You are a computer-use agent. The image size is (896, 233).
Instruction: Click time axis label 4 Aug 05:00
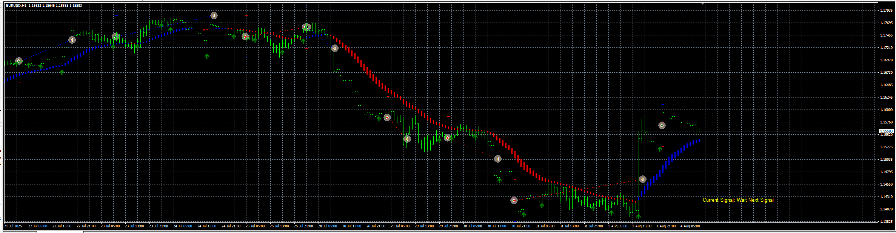690,226
